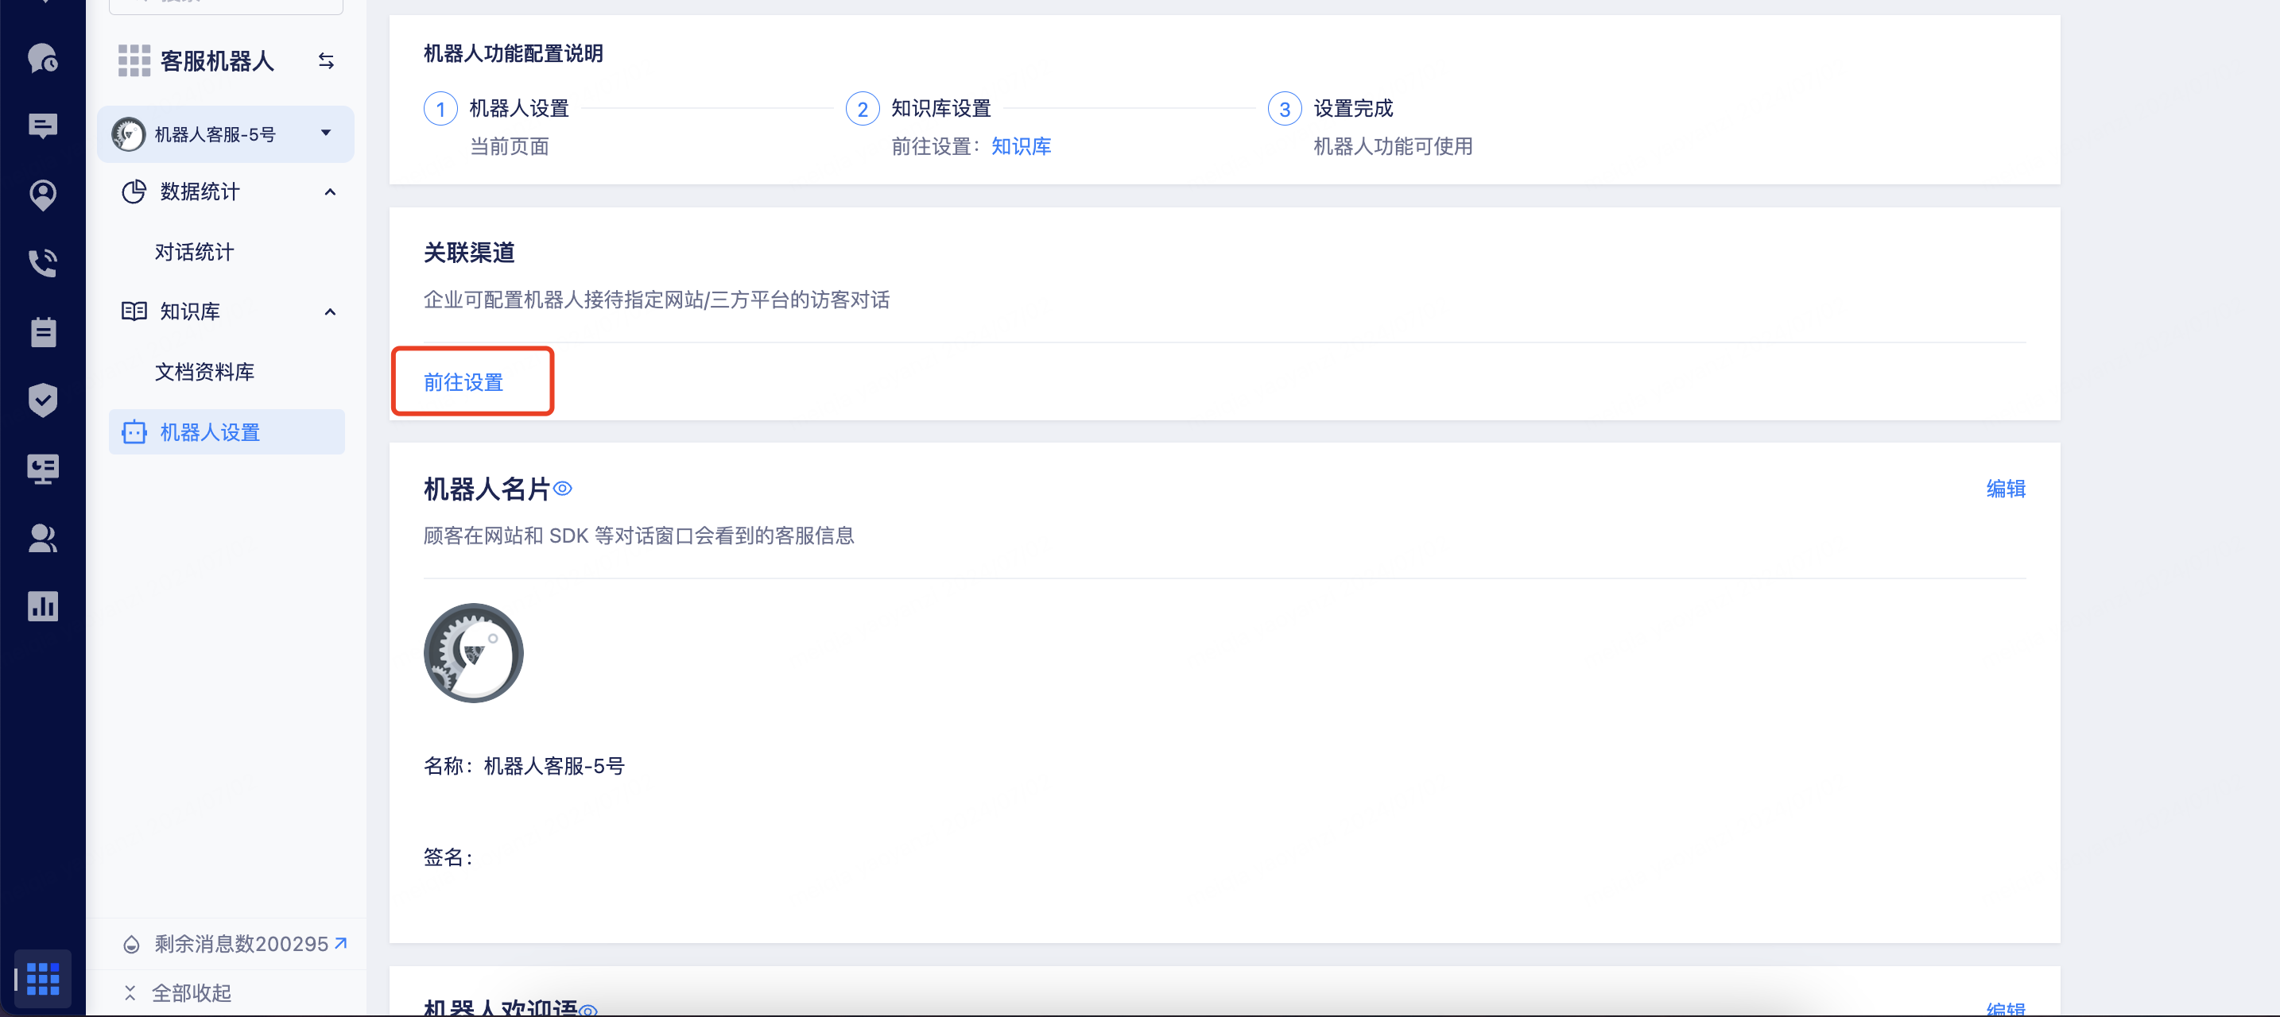Click the 客服机器人 grid icon in sidebar header
The image size is (2280, 1017).
pos(134,61)
